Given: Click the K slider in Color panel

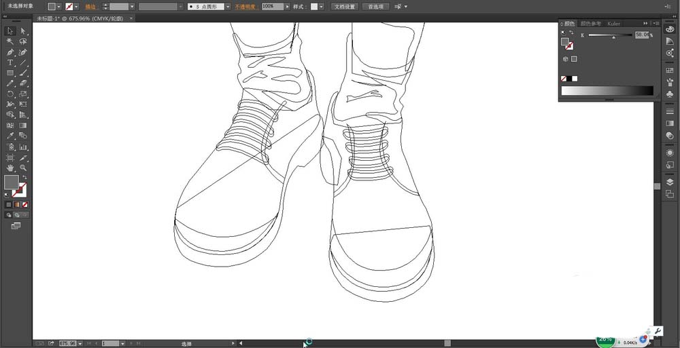Looking at the screenshot, I should [x=610, y=35].
